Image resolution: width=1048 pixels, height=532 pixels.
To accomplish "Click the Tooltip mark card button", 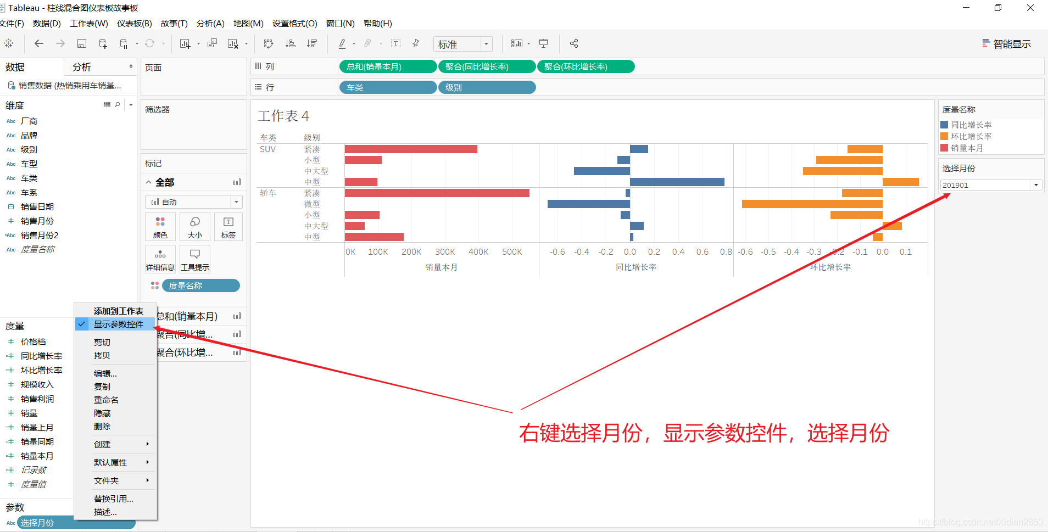I will (x=195, y=259).
